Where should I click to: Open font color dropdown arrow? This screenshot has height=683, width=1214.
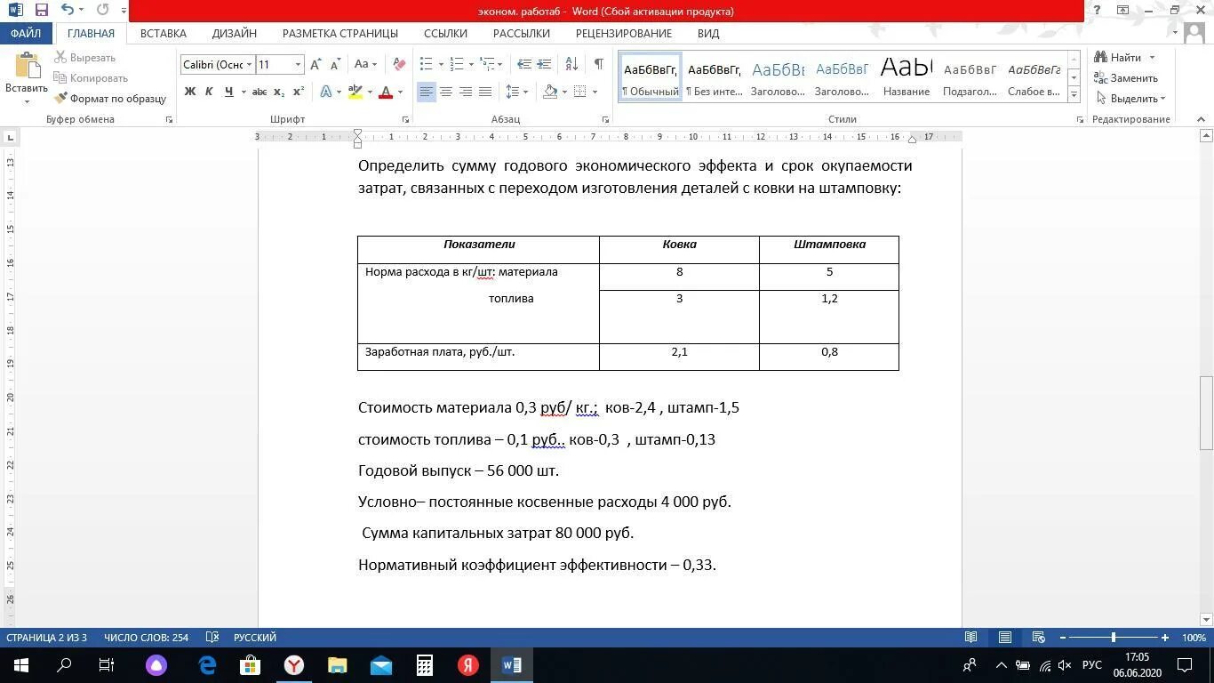[x=400, y=92]
